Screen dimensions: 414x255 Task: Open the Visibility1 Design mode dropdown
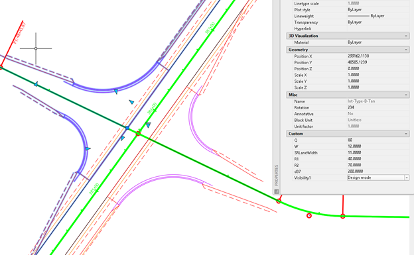point(407,178)
